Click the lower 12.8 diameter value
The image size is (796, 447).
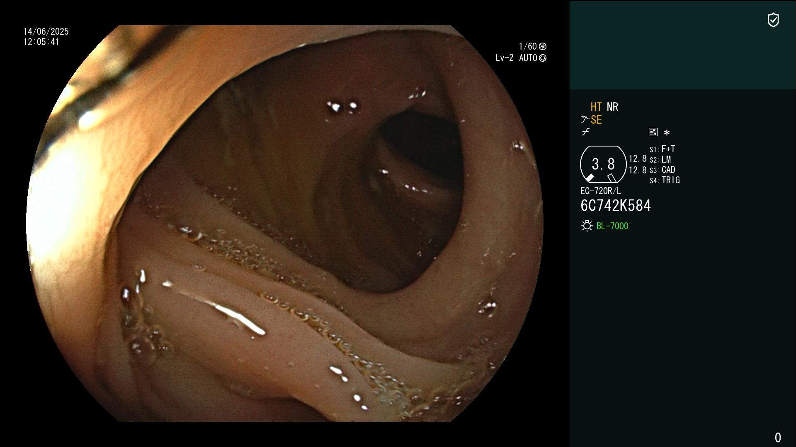[x=638, y=170]
